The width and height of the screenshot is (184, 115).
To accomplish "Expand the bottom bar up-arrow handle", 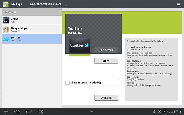I will click(x=92, y=112).
